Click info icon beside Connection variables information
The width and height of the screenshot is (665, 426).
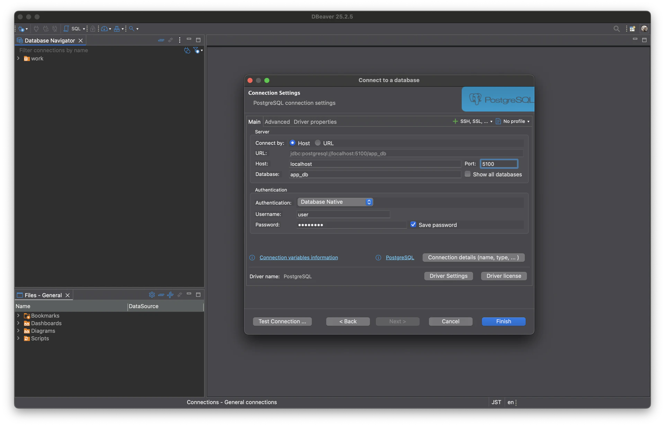click(252, 258)
